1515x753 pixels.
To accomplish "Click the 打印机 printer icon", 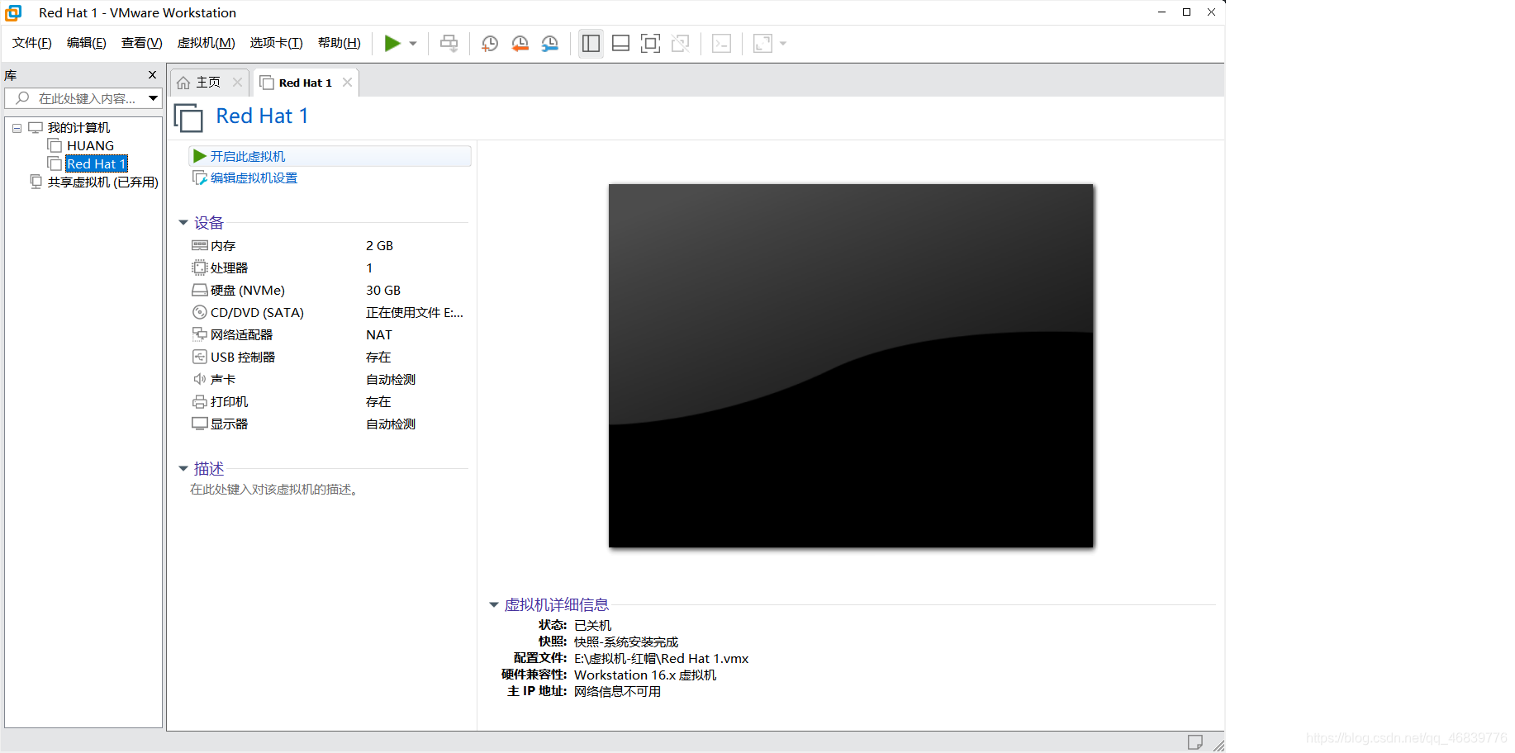I will [200, 401].
